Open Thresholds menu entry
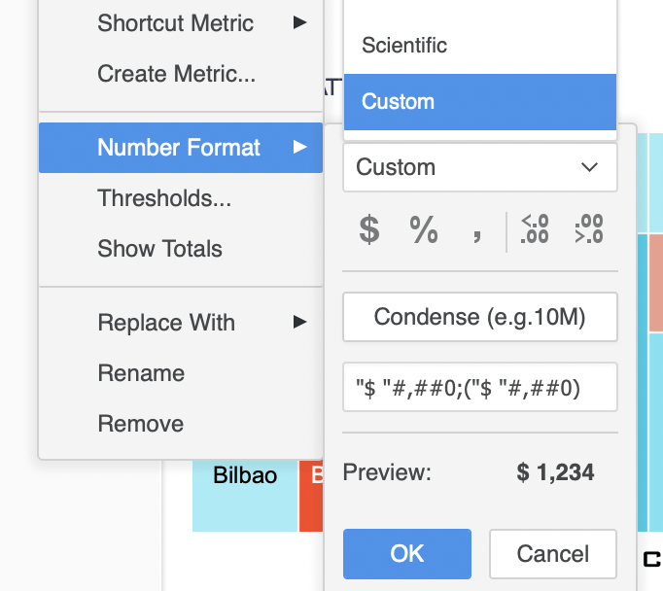Image resolution: width=663 pixels, height=591 pixels. pos(164,198)
